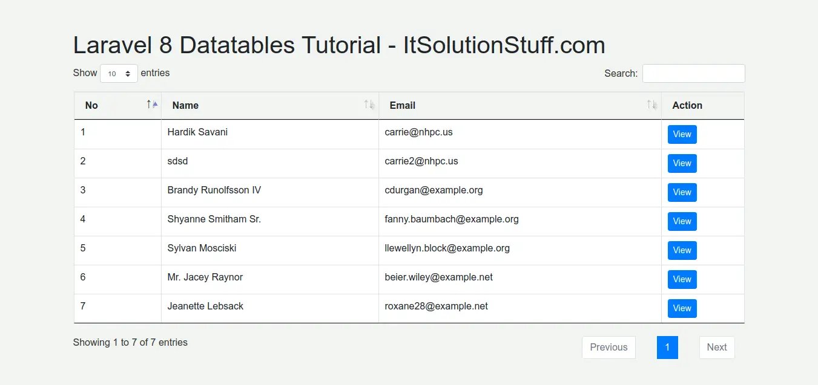The height and width of the screenshot is (385, 818).
Task: Open the Show entries count dropdown
Action: click(x=119, y=74)
